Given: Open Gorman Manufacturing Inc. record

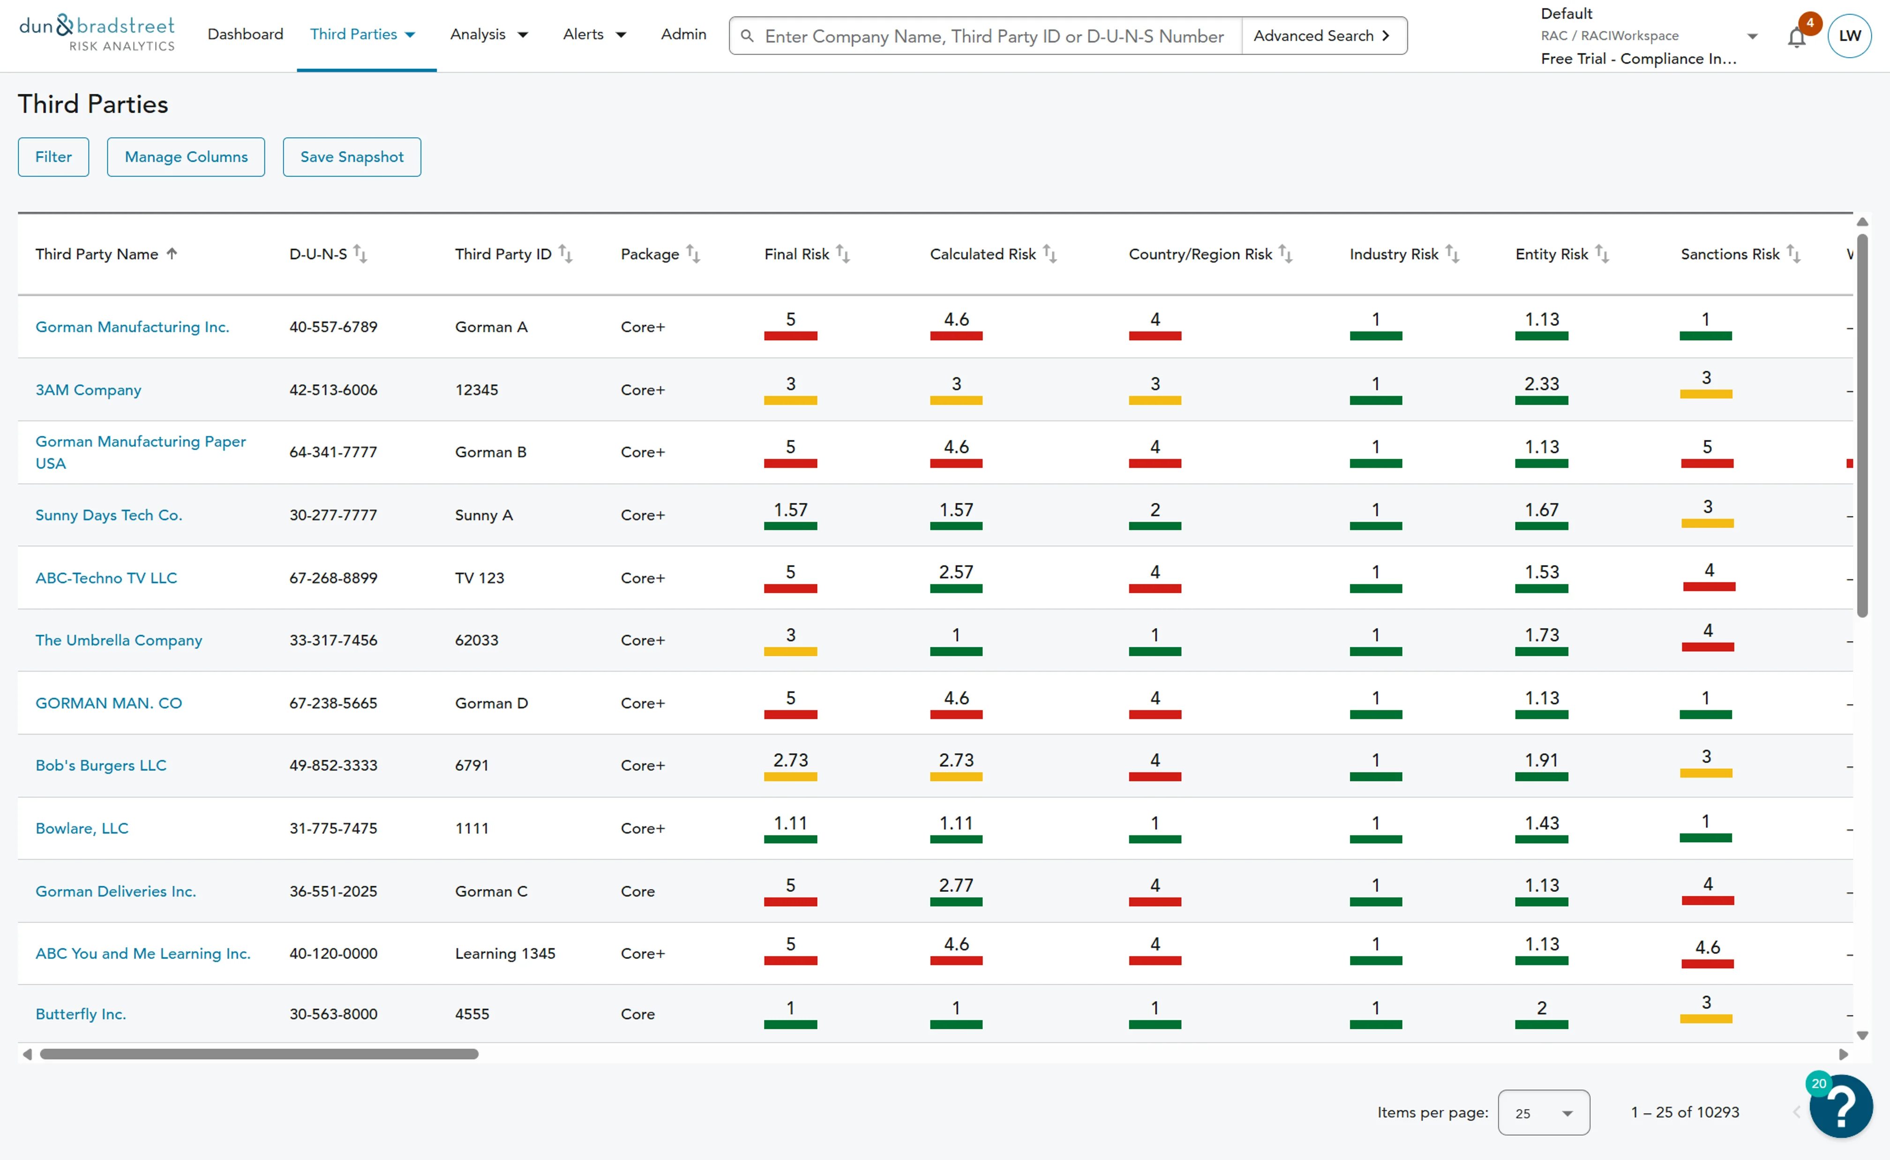Looking at the screenshot, I should 132,327.
